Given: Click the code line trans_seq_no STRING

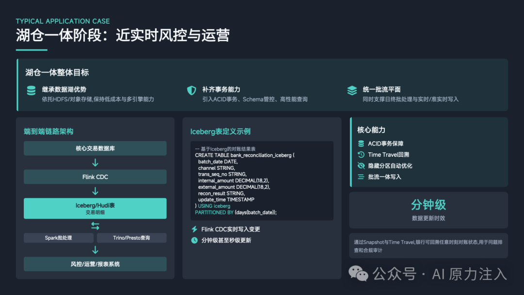Looking at the screenshot, I should pos(222,174).
